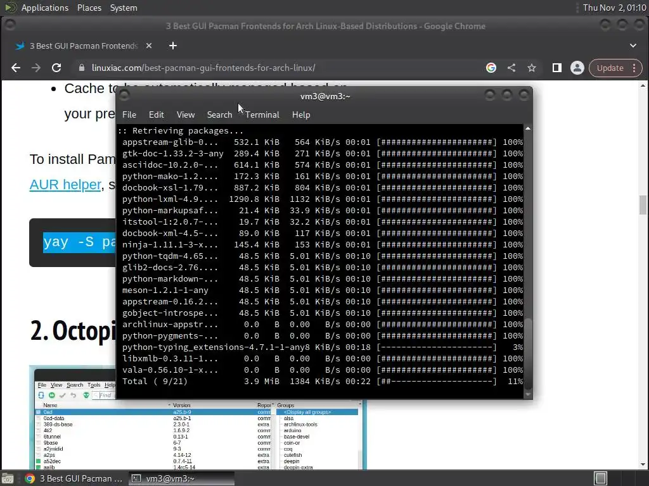Image resolution: width=649 pixels, height=486 pixels.
Task: Open terminal File menu
Action: point(129,115)
